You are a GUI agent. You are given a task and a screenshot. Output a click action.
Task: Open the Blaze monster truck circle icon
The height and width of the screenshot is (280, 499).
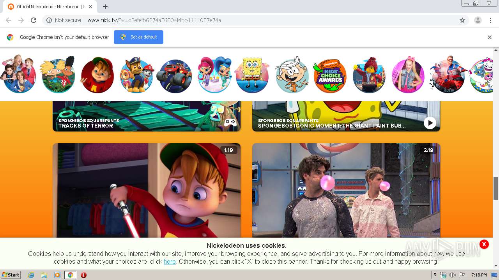[175, 76]
